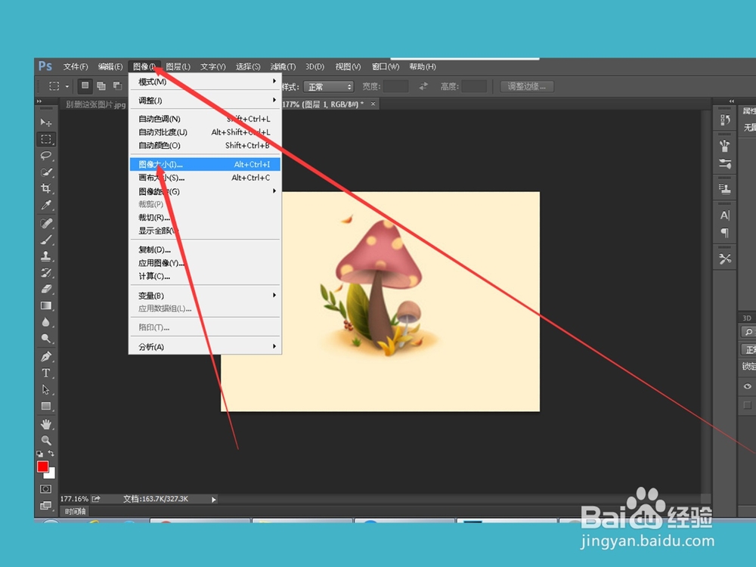The width and height of the screenshot is (756, 567).
Task: Expand the 模式(M) submenu
Action: point(206,82)
